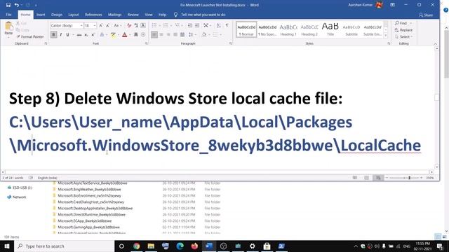Open Ribbon Display Options

pos(392,5)
